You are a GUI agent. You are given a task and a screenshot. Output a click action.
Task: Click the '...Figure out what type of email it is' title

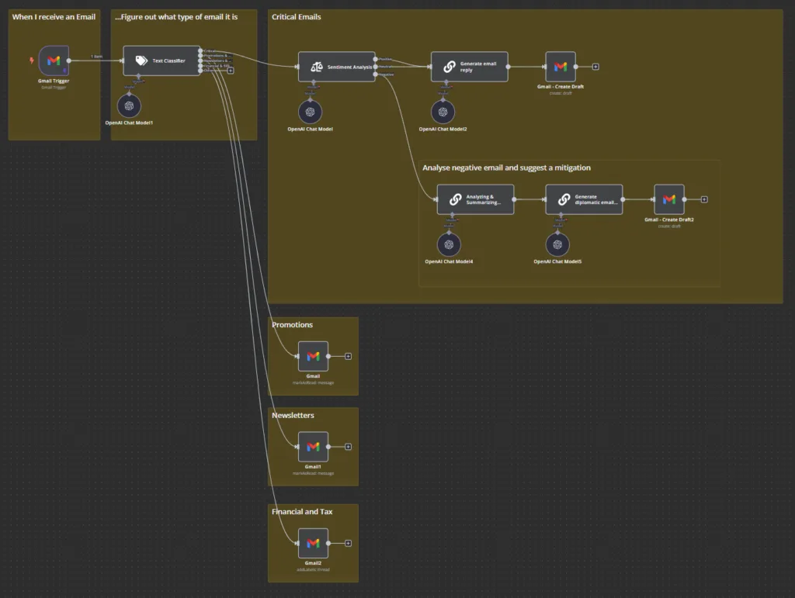coord(176,17)
